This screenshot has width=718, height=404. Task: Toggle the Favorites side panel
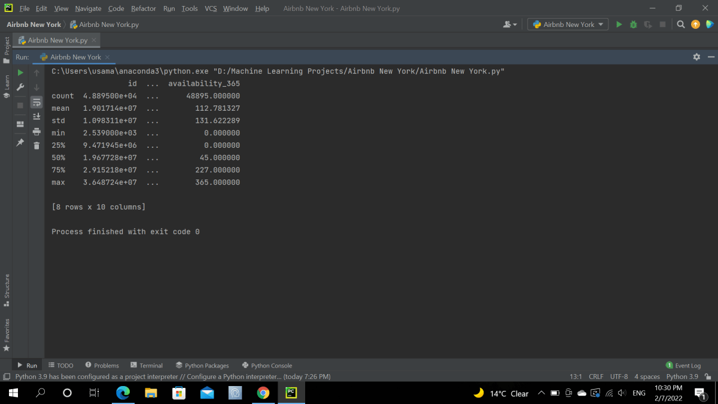pyautogui.click(x=7, y=335)
